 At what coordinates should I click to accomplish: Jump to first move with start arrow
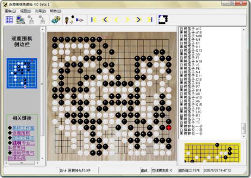[x=94, y=20]
